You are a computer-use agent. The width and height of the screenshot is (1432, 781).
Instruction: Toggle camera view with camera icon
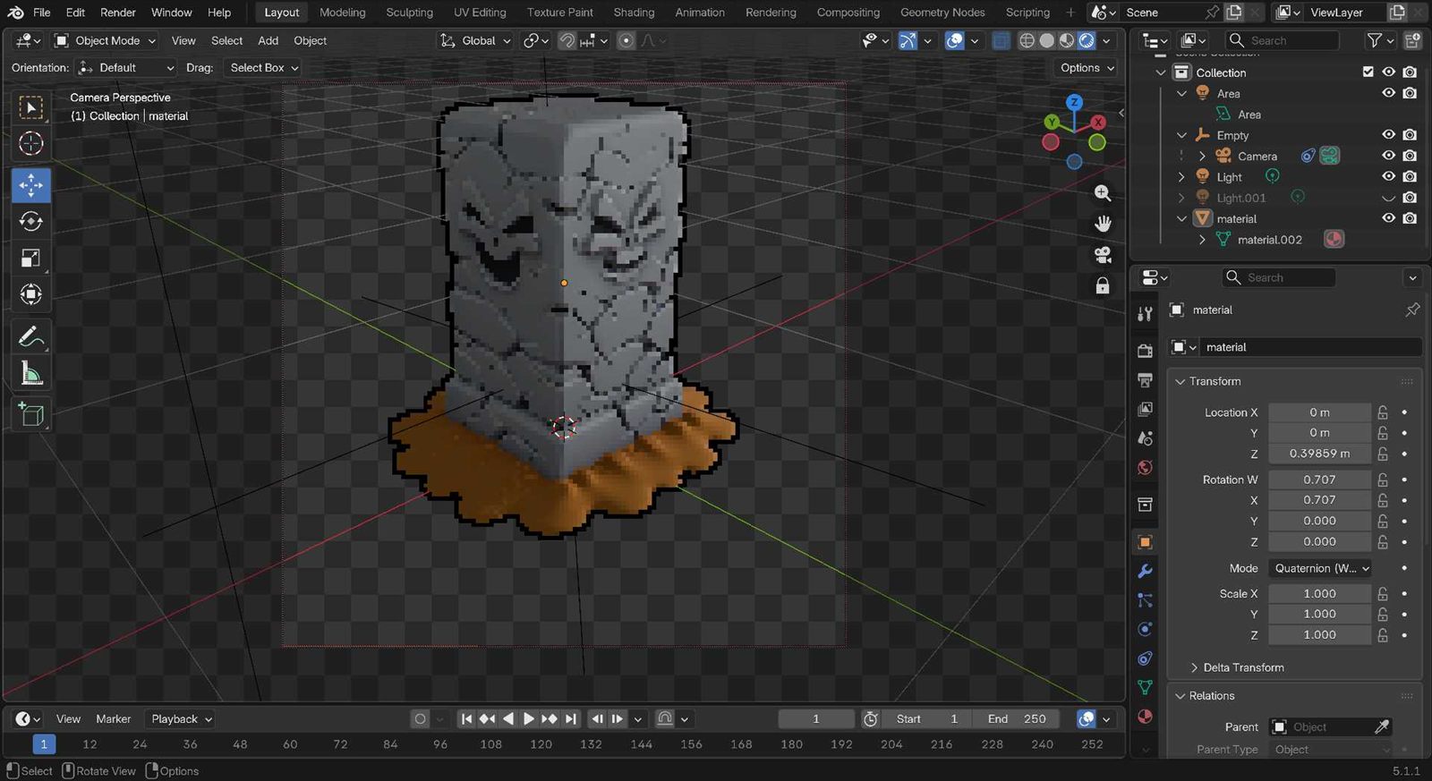pyautogui.click(x=1103, y=255)
